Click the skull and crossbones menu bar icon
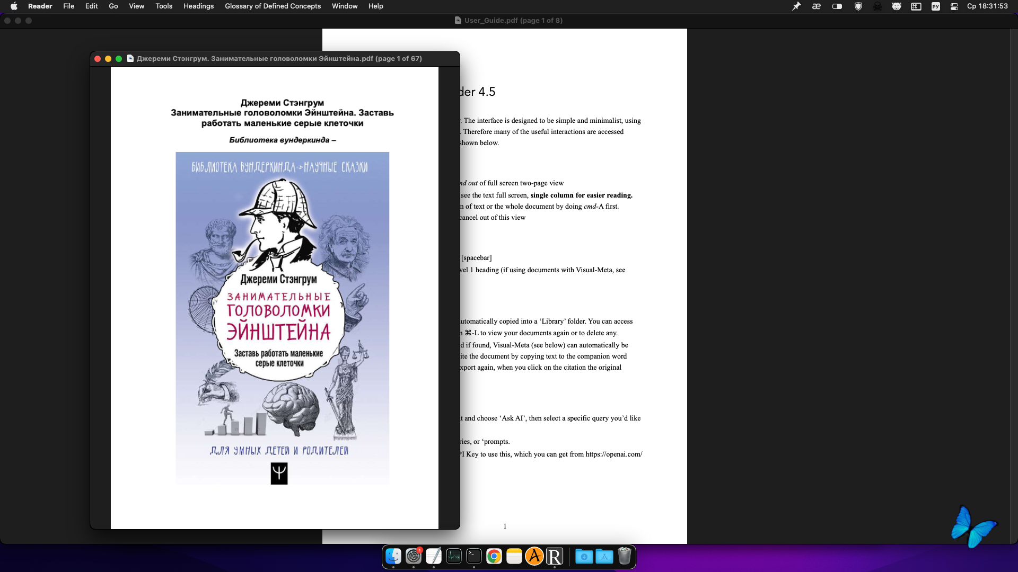 [877, 6]
